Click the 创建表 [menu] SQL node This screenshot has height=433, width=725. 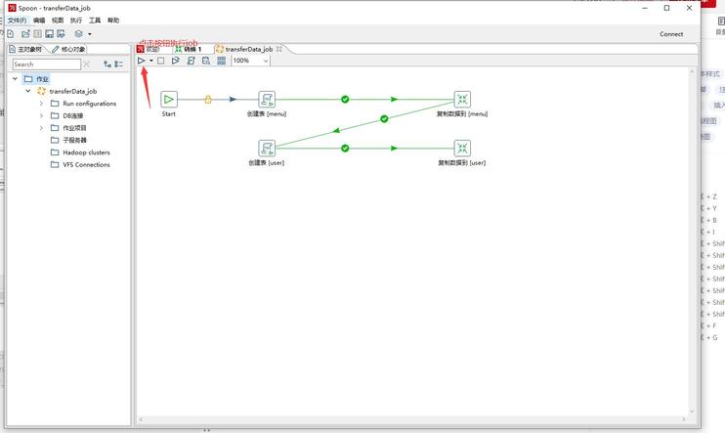pyautogui.click(x=267, y=100)
